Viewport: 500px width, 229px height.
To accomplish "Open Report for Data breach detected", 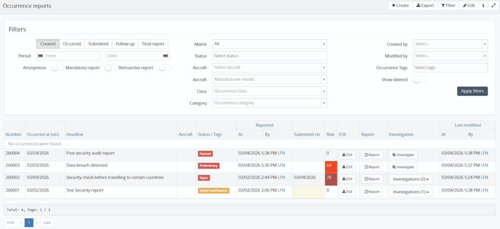I will click(372, 167).
